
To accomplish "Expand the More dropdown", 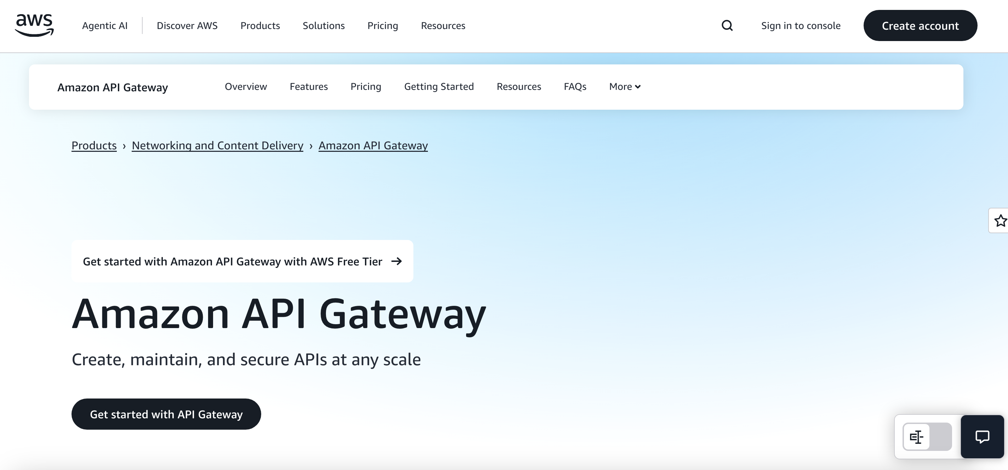I will (625, 86).
